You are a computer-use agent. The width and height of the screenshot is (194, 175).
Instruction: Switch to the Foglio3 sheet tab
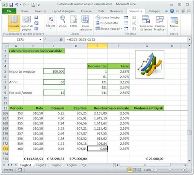(x=56, y=165)
